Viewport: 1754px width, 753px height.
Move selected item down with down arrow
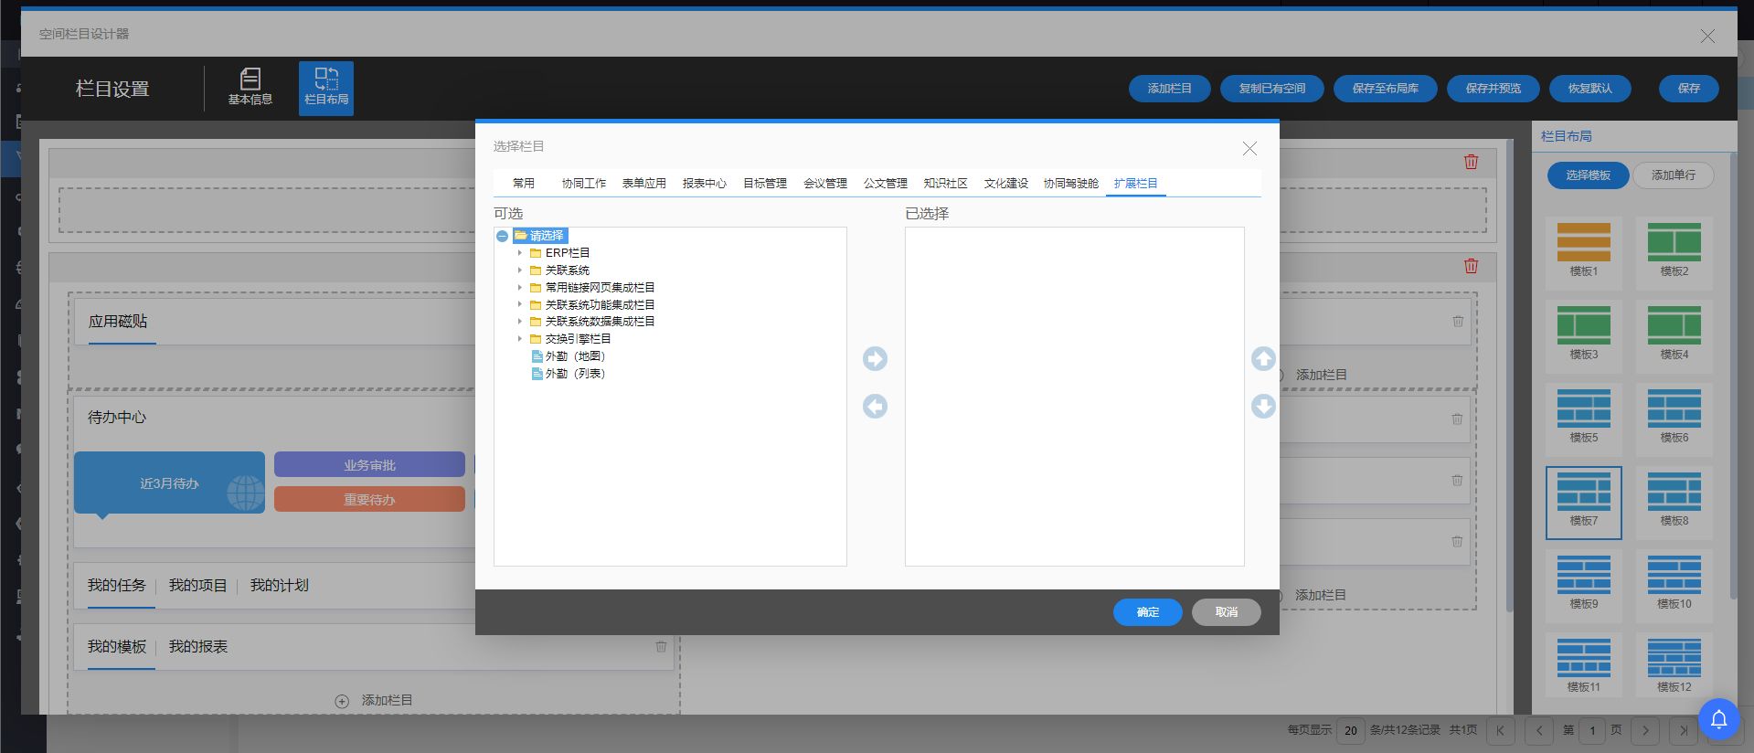click(x=1263, y=406)
